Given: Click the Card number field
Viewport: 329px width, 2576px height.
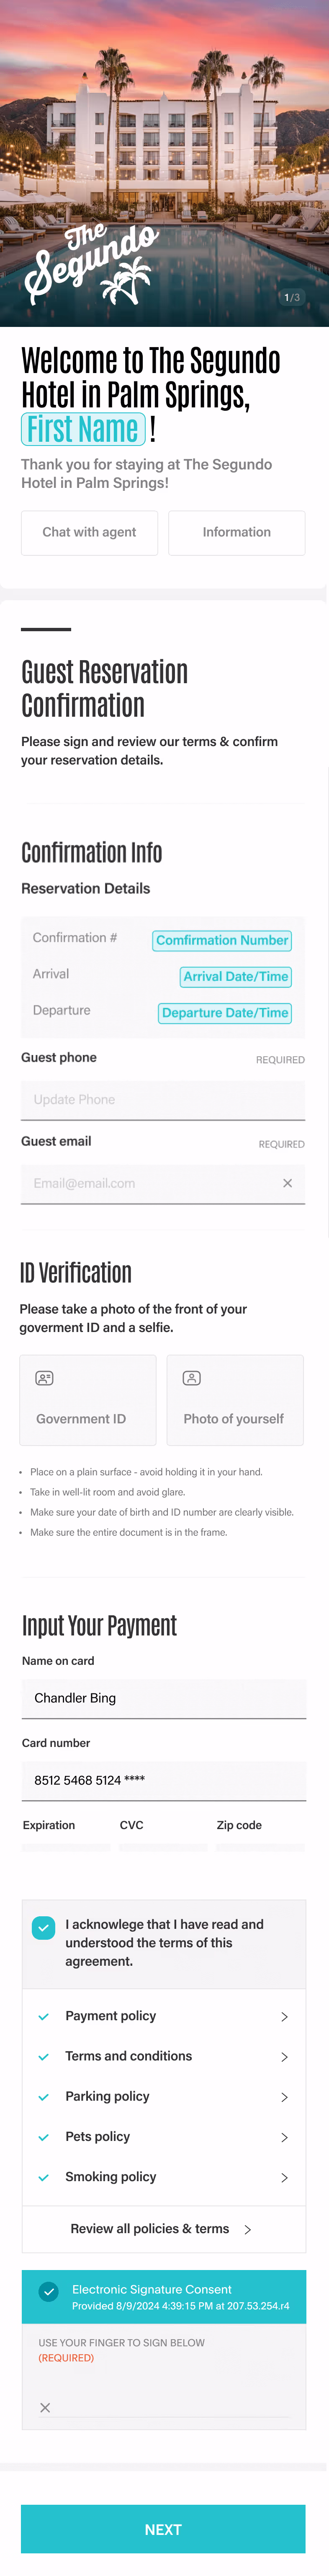Looking at the screenshot, I should point(163,1780).
